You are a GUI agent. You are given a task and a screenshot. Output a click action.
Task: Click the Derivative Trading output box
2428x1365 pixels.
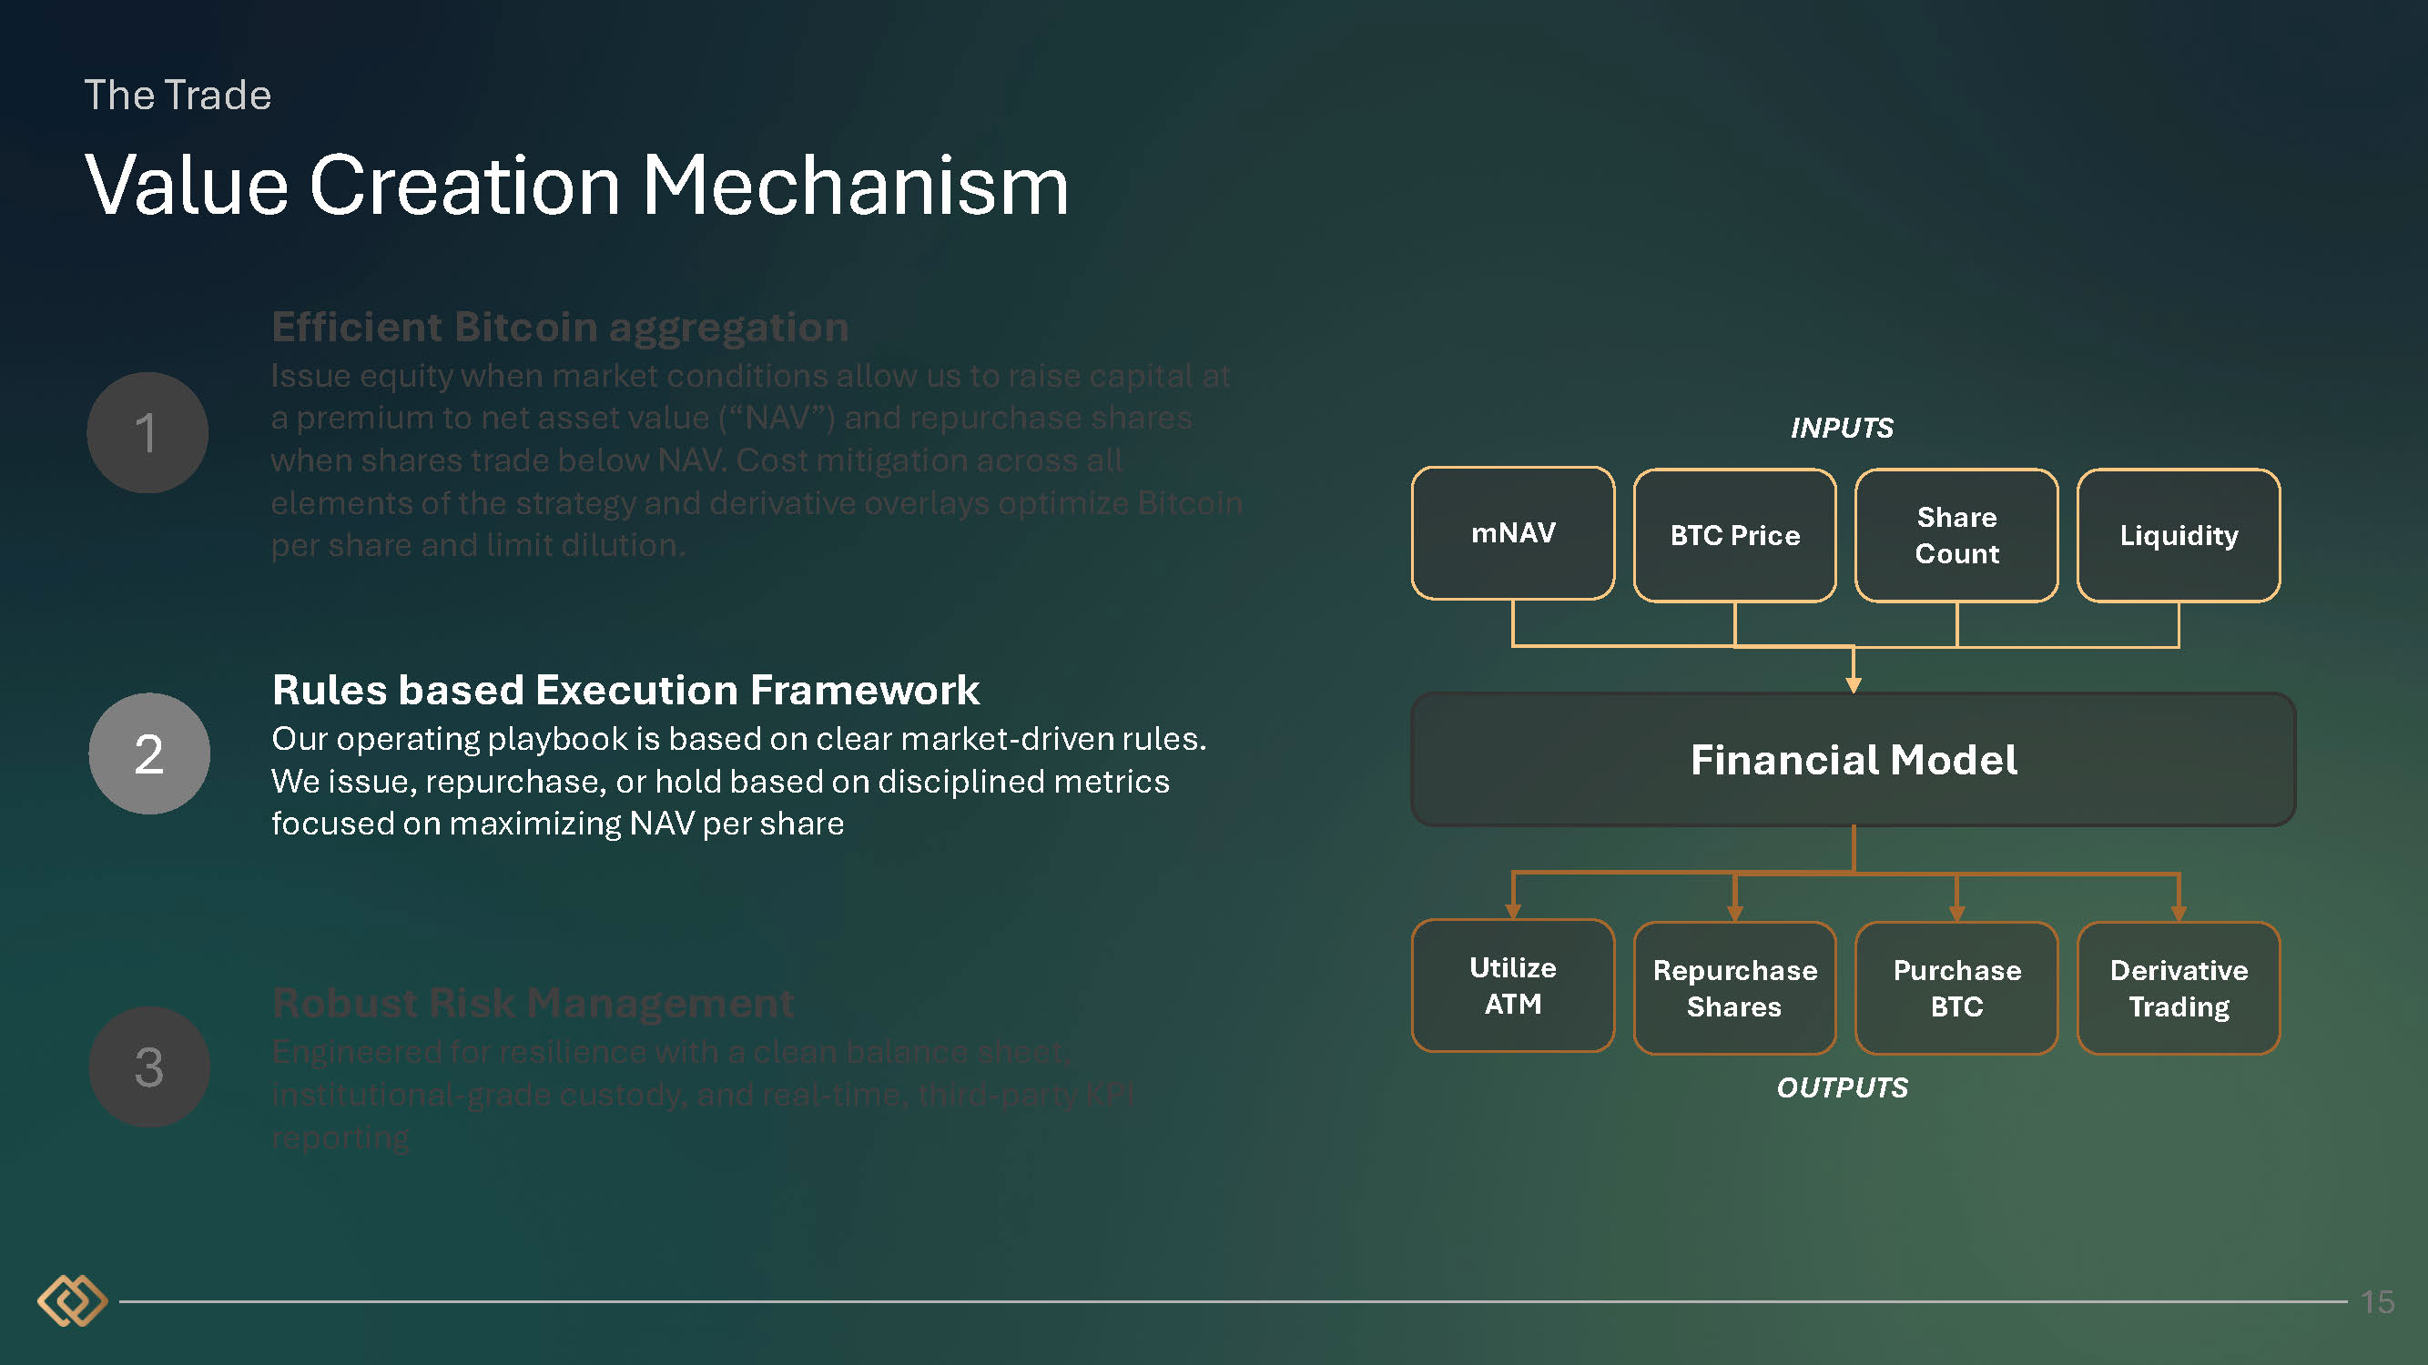click(x=2178, y=987)
